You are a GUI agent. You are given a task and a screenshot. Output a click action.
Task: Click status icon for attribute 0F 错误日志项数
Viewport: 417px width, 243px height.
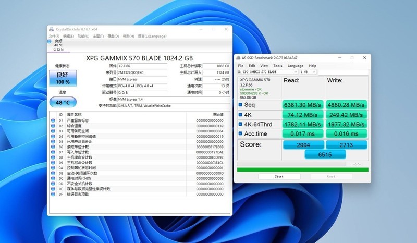click(x=53, y=195)
